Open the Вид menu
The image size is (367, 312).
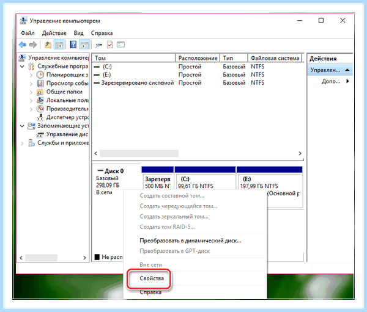pos(79,33)
